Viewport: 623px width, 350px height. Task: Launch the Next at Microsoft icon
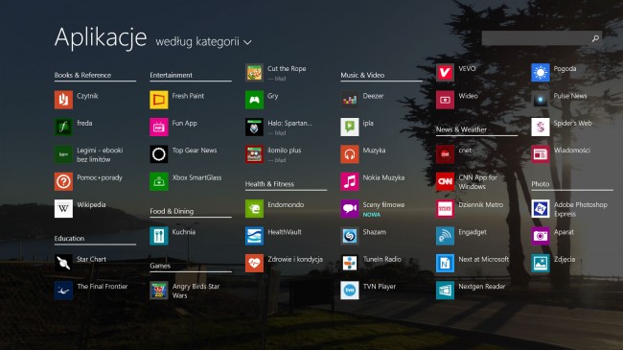click(445, 263)
